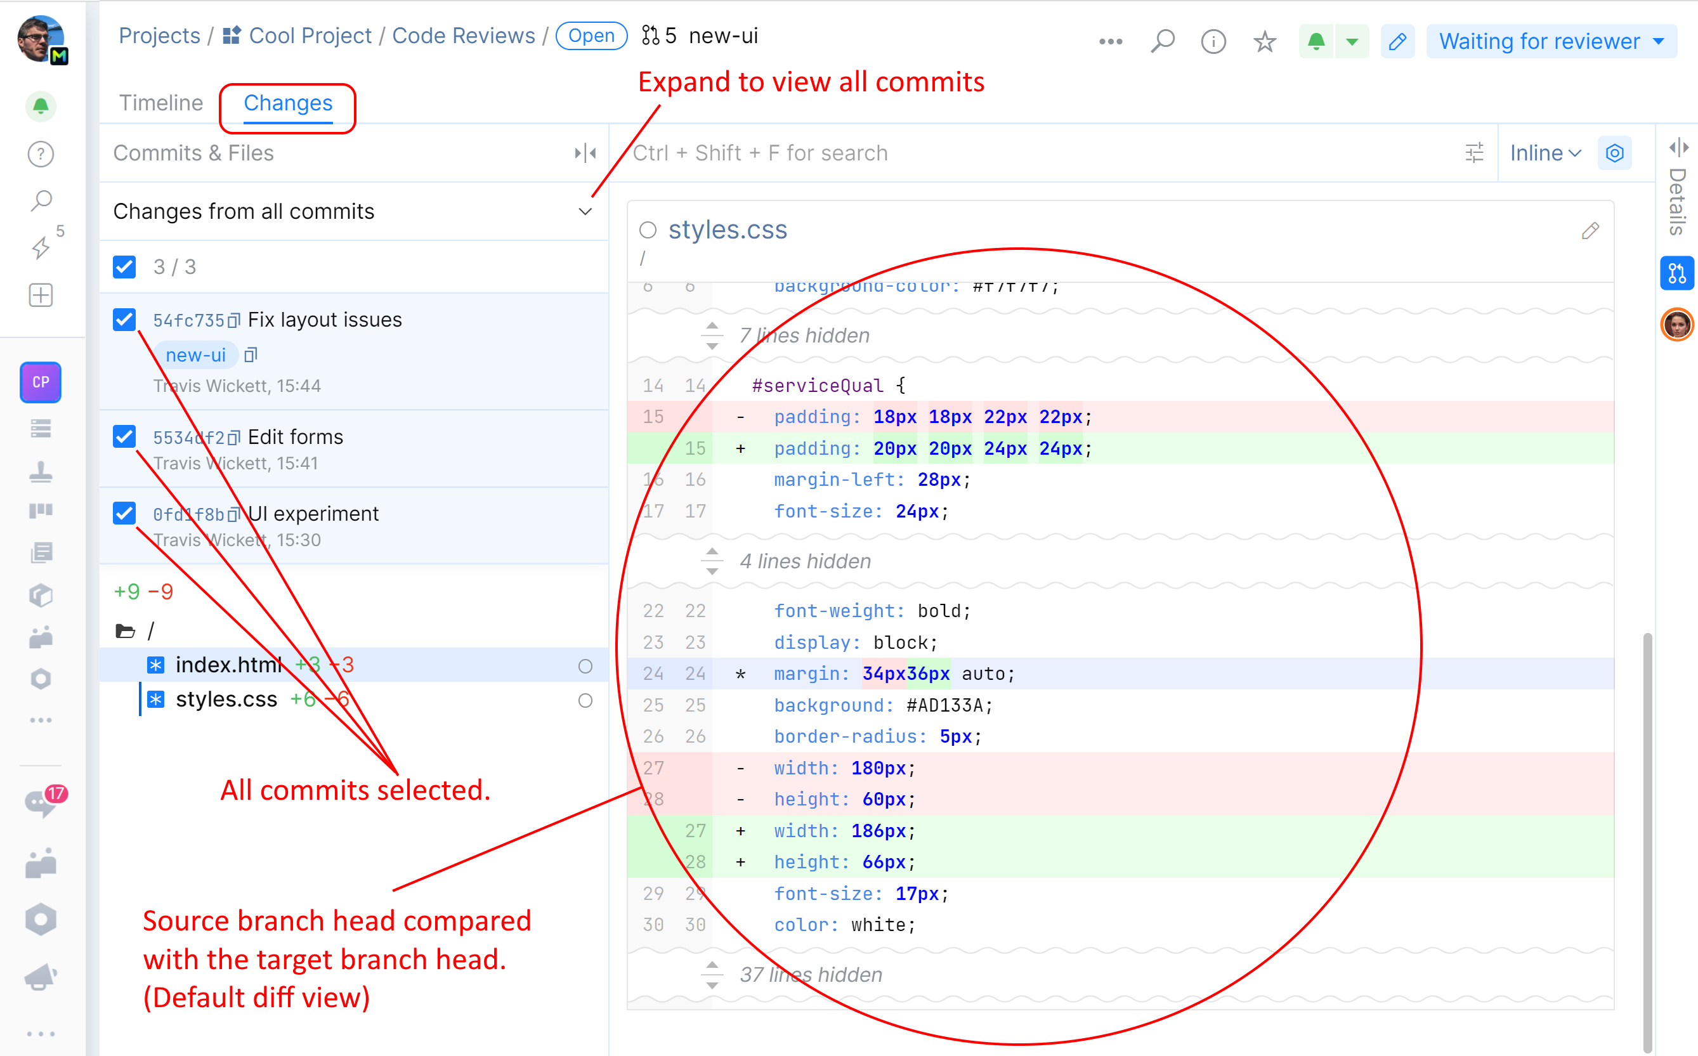Edit styles.css using the pencil icon
The height and width of the screenshot is (1056, 1698).
click(1590, 230)
